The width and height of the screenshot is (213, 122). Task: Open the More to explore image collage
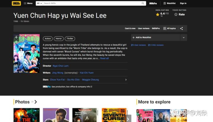162,115
